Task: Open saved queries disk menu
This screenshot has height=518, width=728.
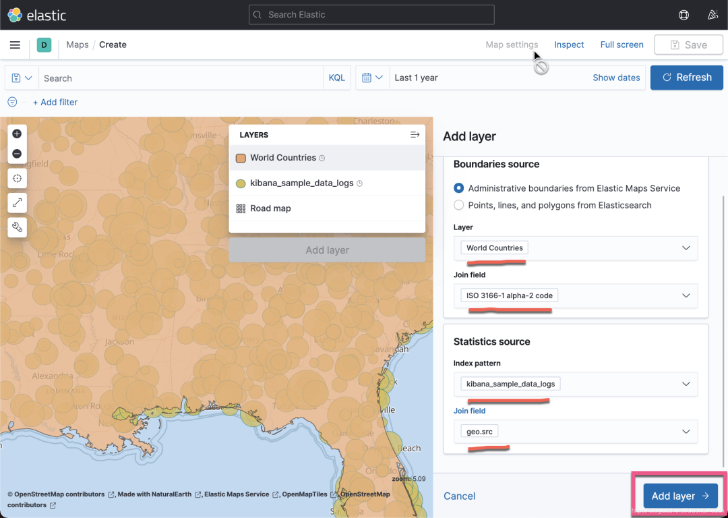Action: [22, 78]
